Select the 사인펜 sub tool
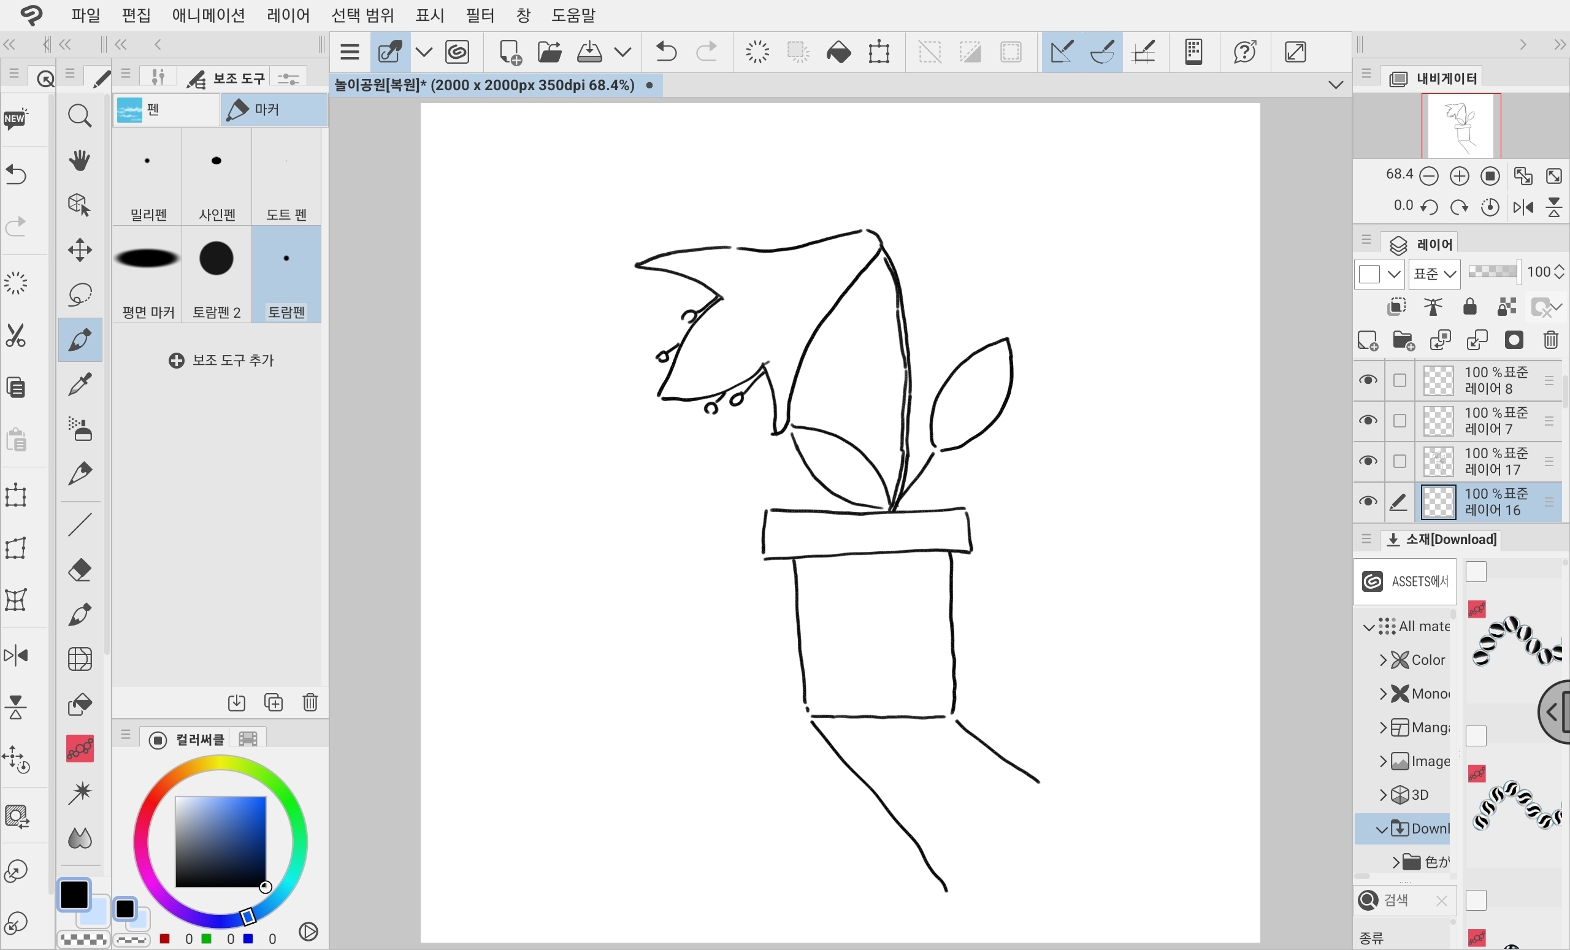Viewport: 1570px width, 950px height. pyautogui.click(x=216, y=177)
